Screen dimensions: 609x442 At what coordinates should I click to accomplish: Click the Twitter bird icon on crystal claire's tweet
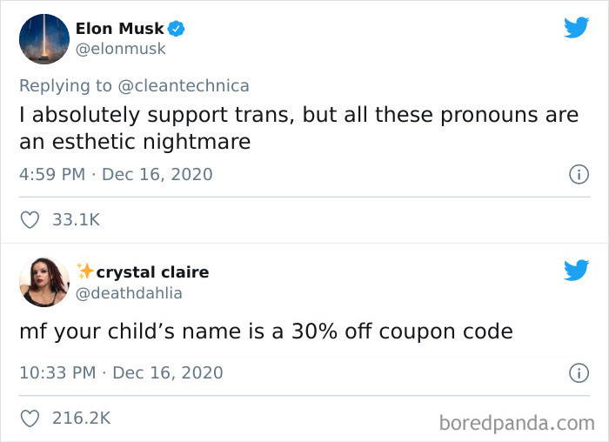click(576, 270)
